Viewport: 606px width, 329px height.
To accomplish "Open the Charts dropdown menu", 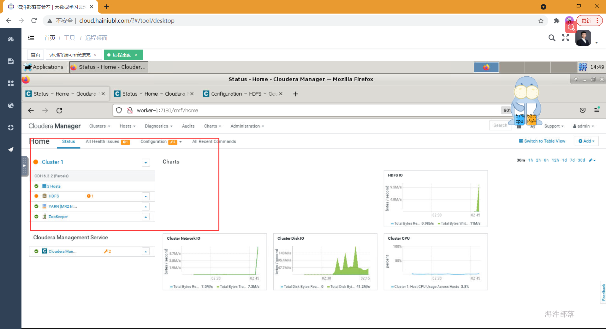I will pyautogui.click(x=212, y=126).
